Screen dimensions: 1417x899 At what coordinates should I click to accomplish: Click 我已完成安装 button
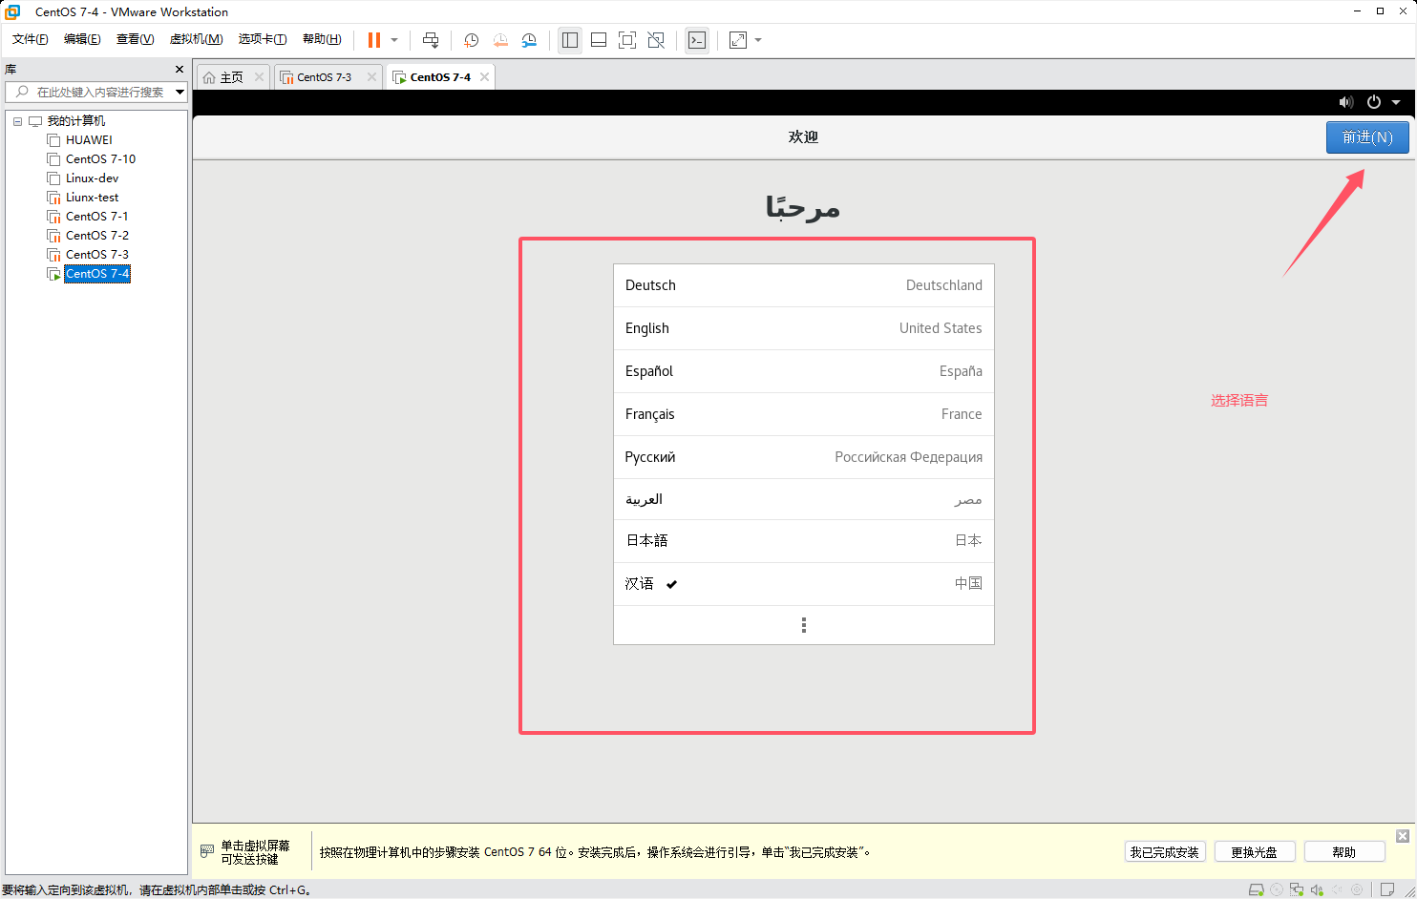pyautogui.click(x=1165, y=852)
